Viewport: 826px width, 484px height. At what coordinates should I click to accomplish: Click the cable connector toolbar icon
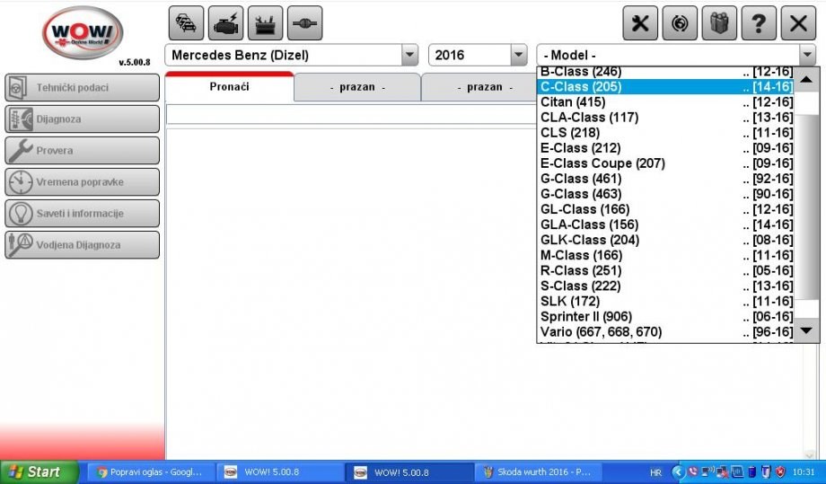point(304,23)
